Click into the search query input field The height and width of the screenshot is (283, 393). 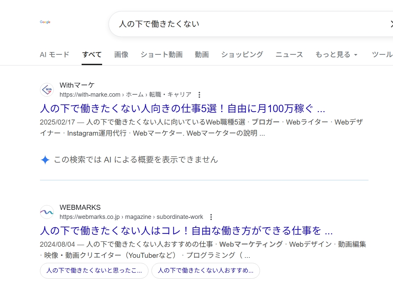(249, 24)
